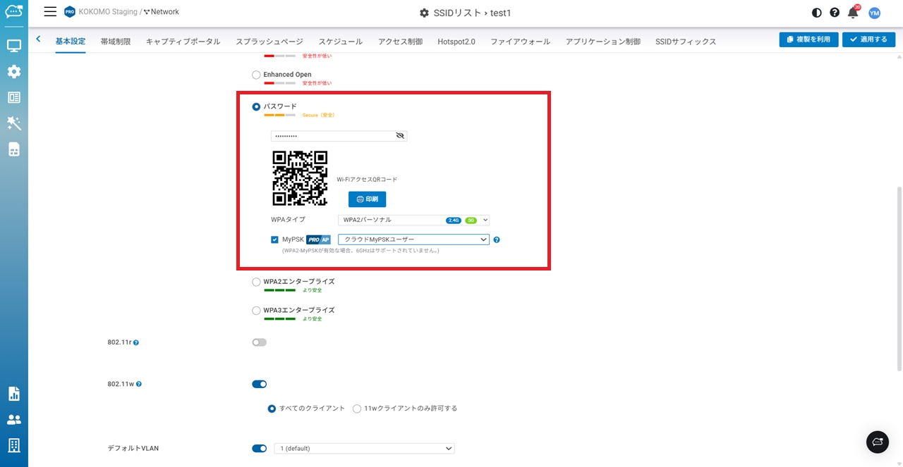Open the settings gear in sidebar

(13, 71)
